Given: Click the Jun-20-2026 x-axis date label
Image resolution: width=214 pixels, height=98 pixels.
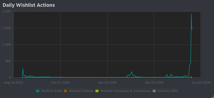Looking at the screenshot, I should 201,83.
